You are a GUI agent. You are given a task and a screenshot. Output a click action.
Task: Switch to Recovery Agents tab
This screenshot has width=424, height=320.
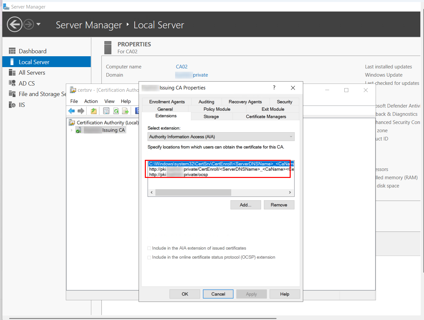point(245,102)
